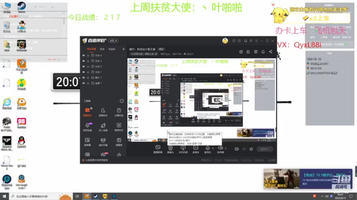Open the notification center on the taskbar

click(351, 196)
